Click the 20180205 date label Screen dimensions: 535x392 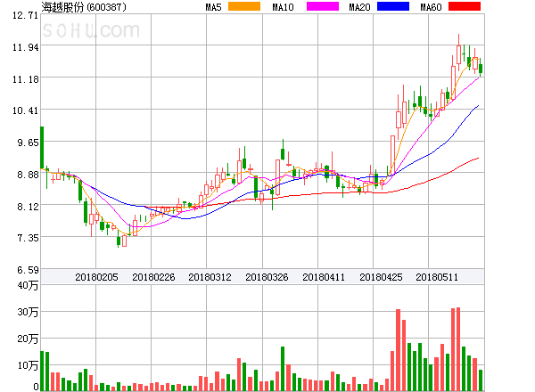pyautogui.click(x=96, y=277)
